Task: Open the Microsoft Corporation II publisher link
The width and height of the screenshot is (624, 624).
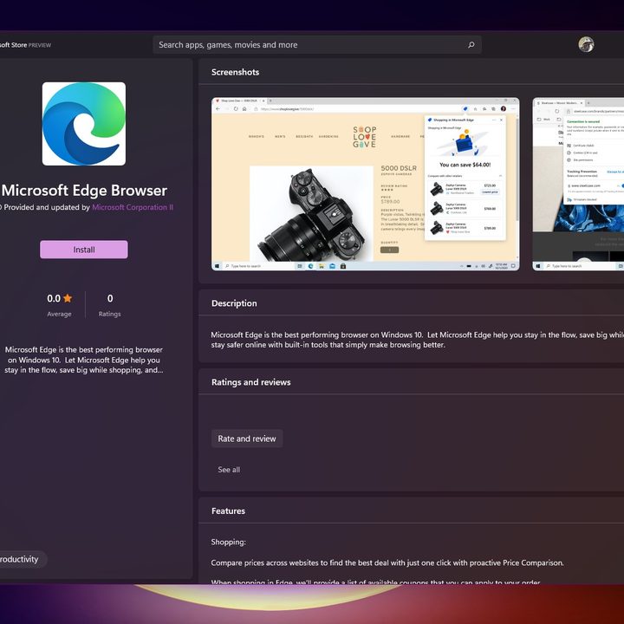Action: point(133,207)
